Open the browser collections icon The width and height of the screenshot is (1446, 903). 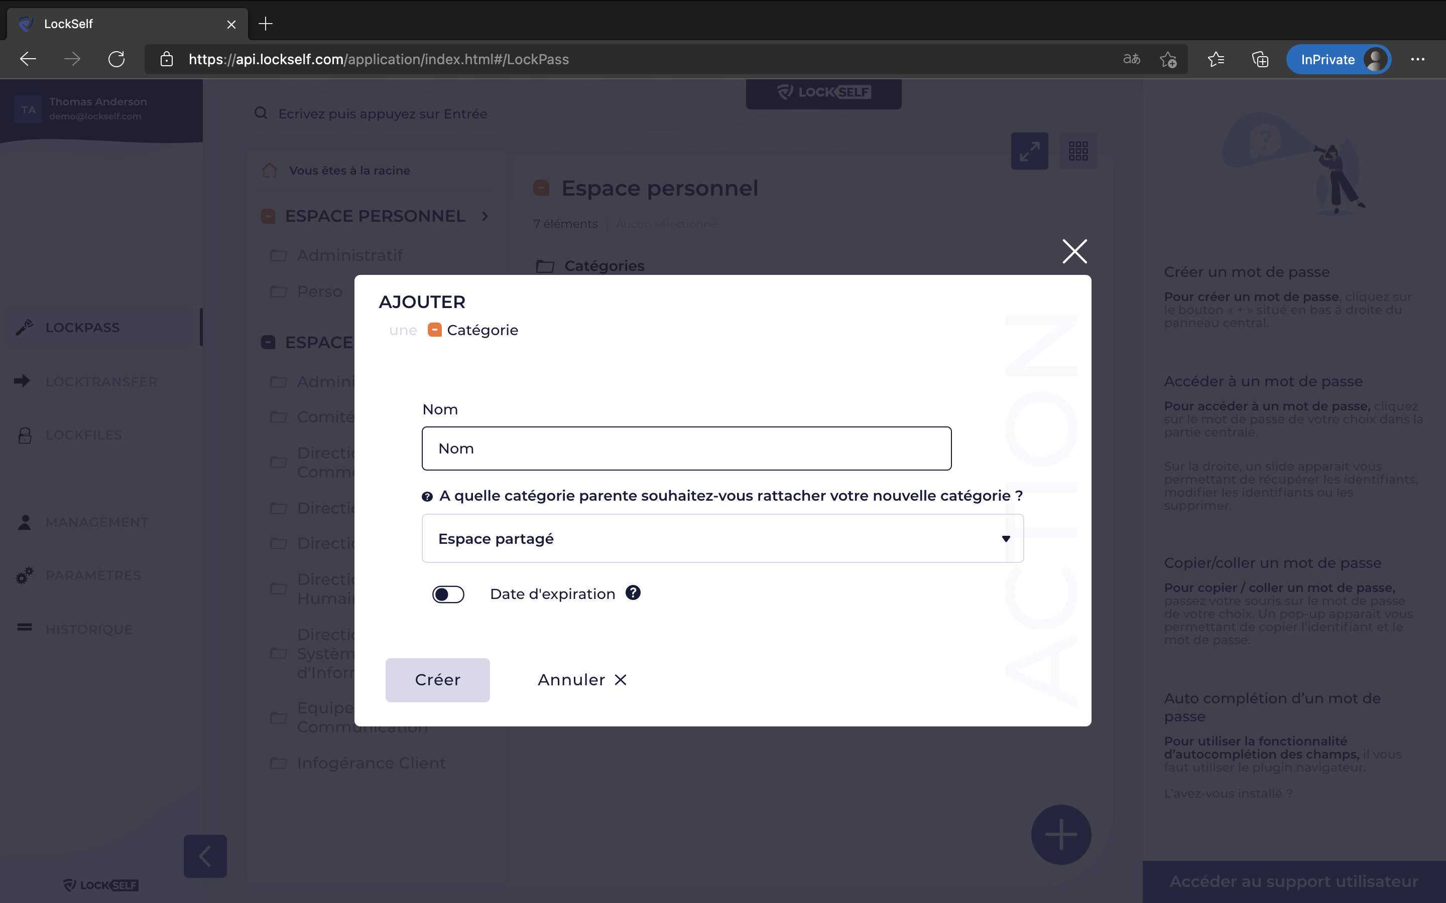click(1260, 59)
